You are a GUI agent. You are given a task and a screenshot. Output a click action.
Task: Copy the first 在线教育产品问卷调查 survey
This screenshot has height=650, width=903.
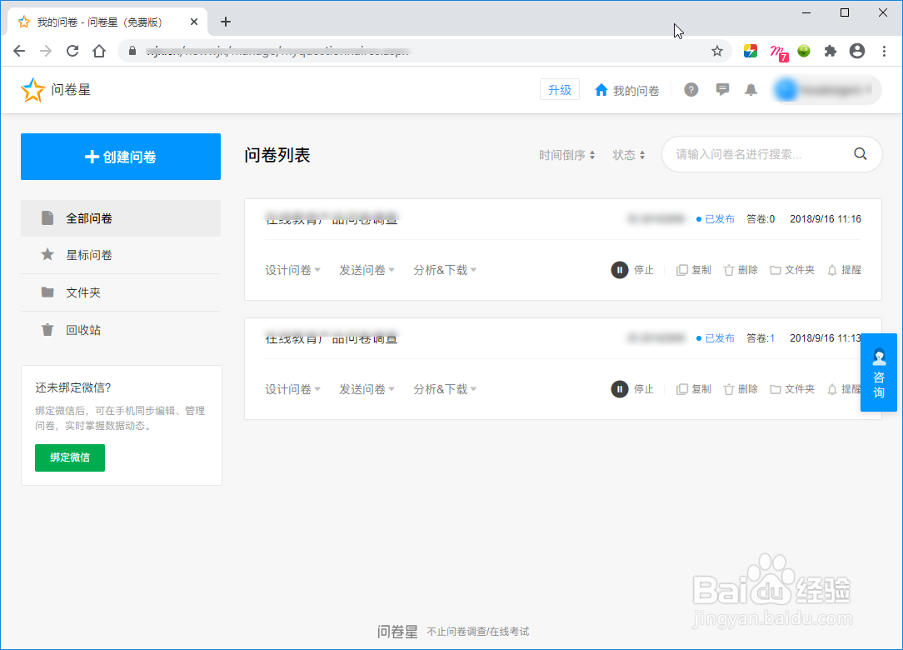693,269
